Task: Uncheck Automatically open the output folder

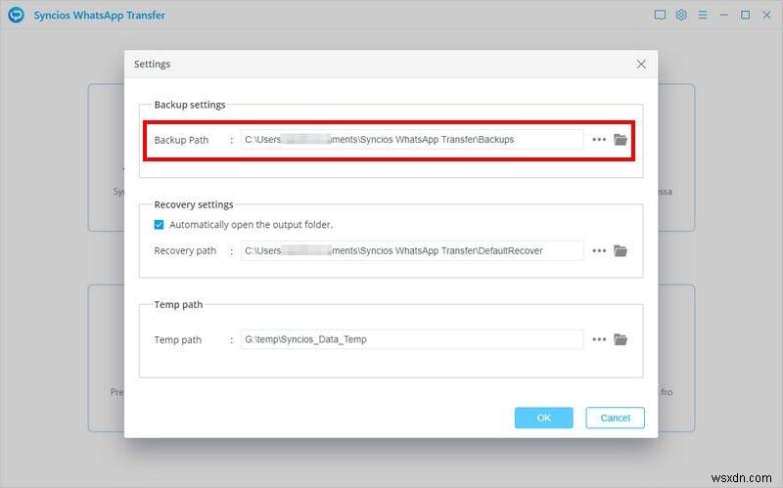Action: coord(159,225)
